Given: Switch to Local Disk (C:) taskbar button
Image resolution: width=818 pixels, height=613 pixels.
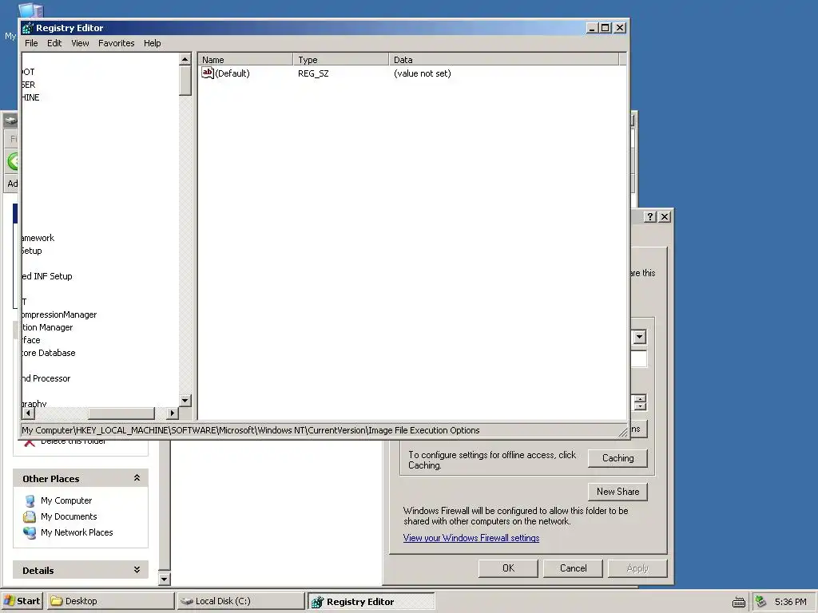Looking at the screenshot, I should 240,601.
